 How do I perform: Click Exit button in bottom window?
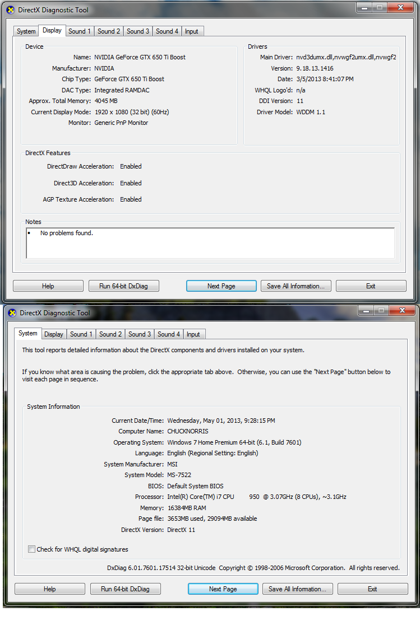point(372,589)
